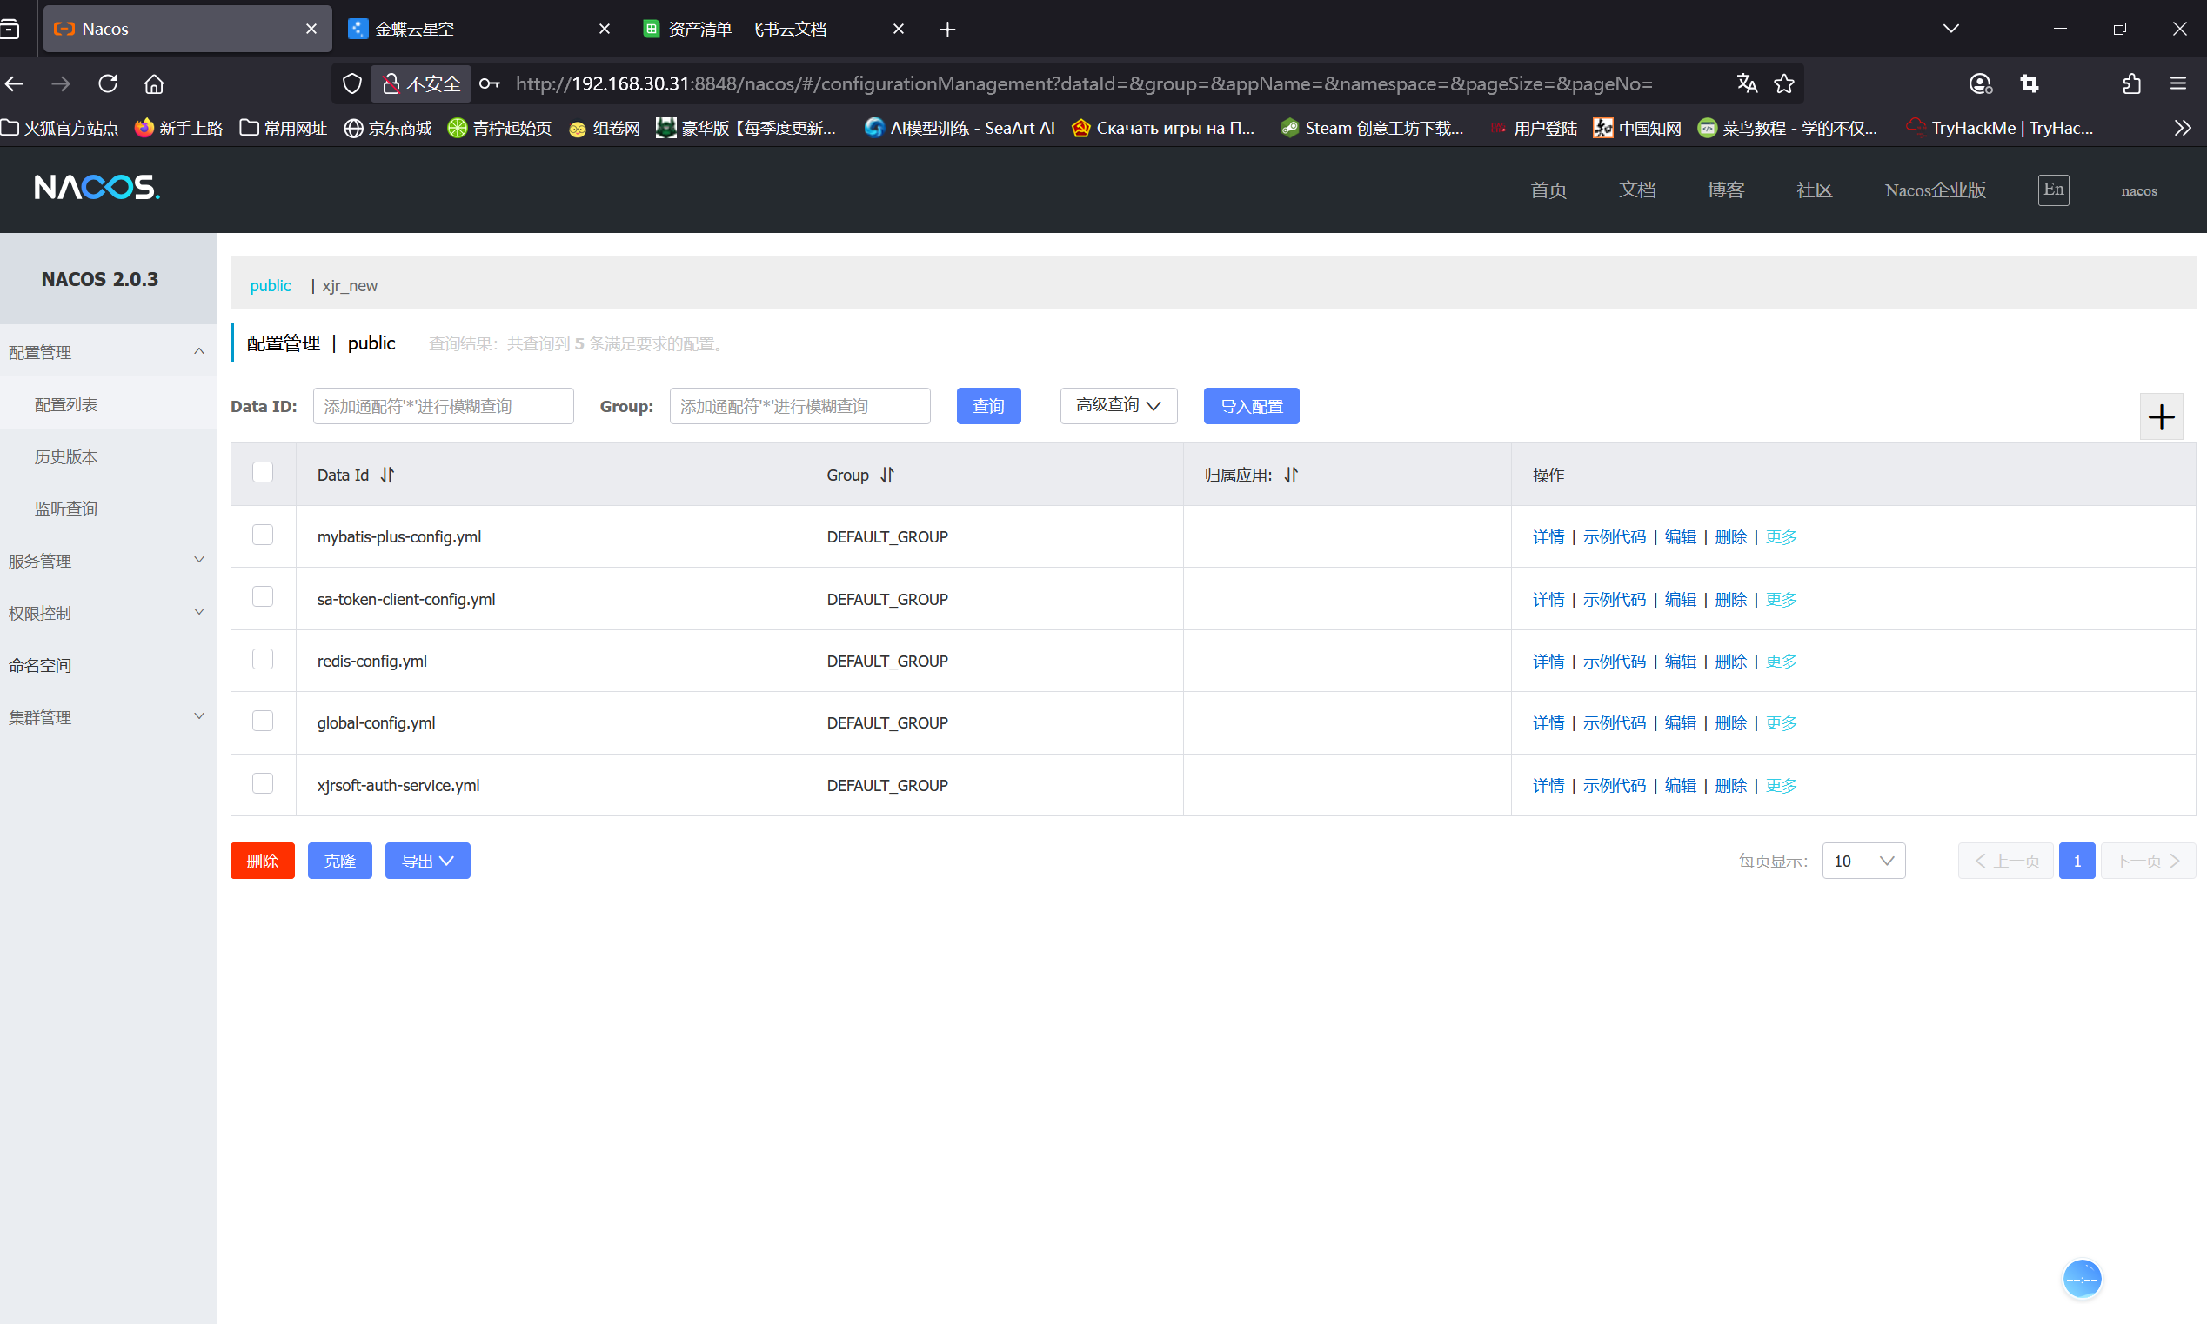Focus the Data ID search input
The width and height of the screenshot is (2207, 1324).
point(443,406)
